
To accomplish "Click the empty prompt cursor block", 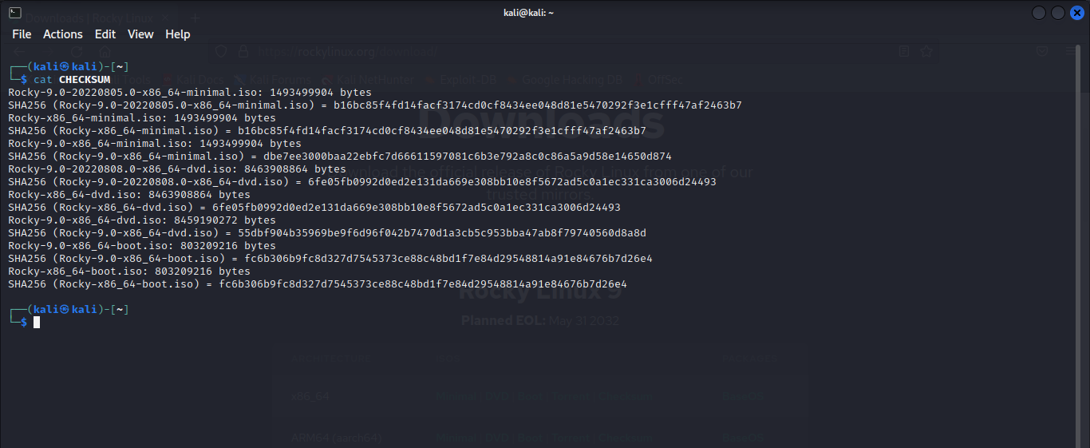I will [37, 322].
